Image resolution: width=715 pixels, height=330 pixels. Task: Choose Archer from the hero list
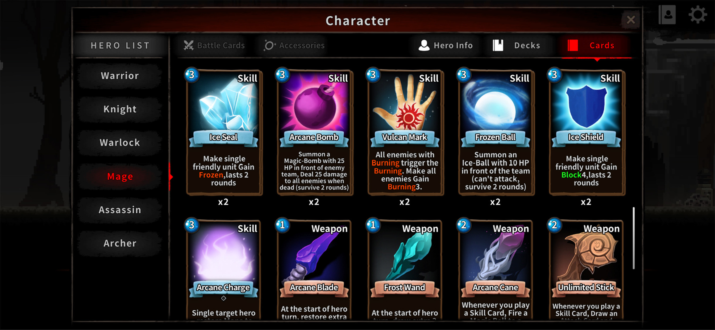[120, 243]
